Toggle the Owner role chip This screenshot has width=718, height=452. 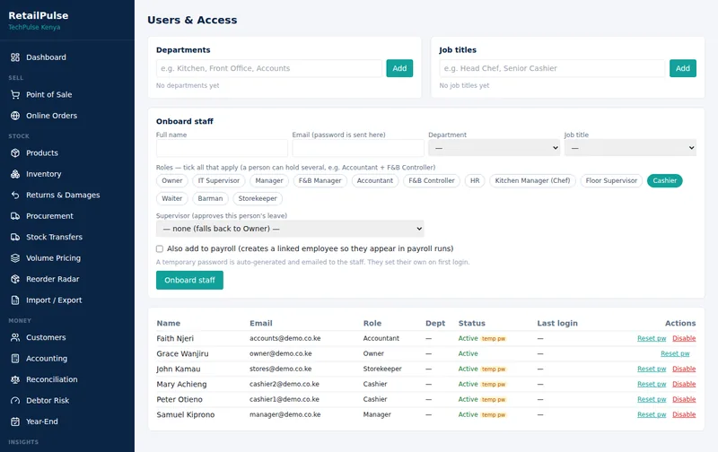[172, 180]
